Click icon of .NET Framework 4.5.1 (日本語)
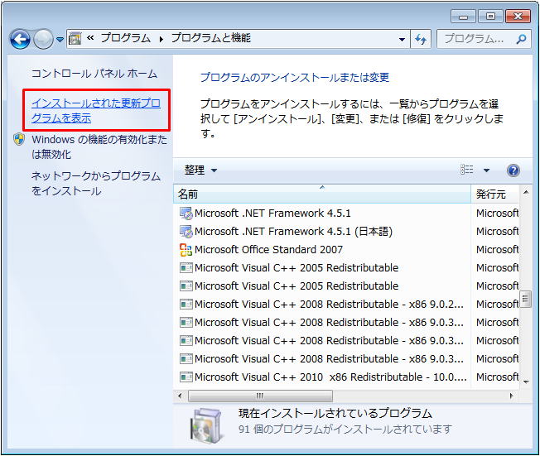This screenshot has height=456, width=540. pos(186,231)
